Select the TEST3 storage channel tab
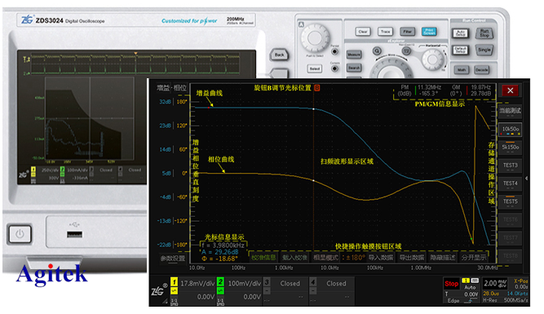The height and width of the screenshot is (314, 544). pos(510,166)
